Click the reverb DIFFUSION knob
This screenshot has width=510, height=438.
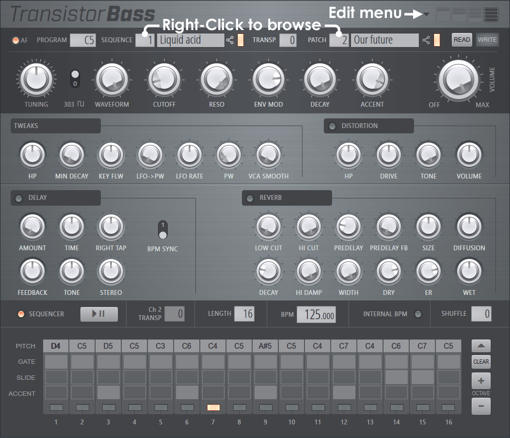click(x=469, y=227)
